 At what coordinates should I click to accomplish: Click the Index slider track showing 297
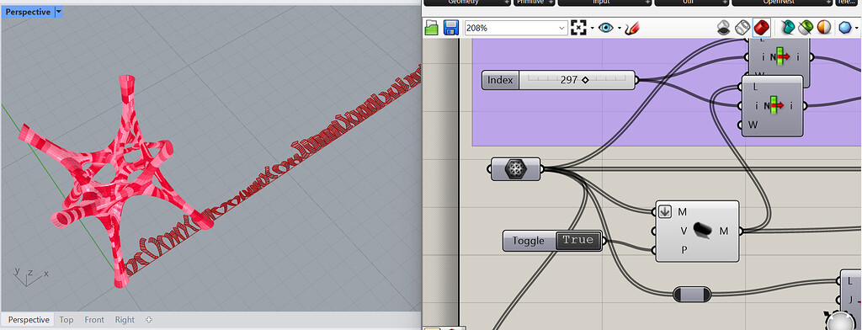coord(577,80)
